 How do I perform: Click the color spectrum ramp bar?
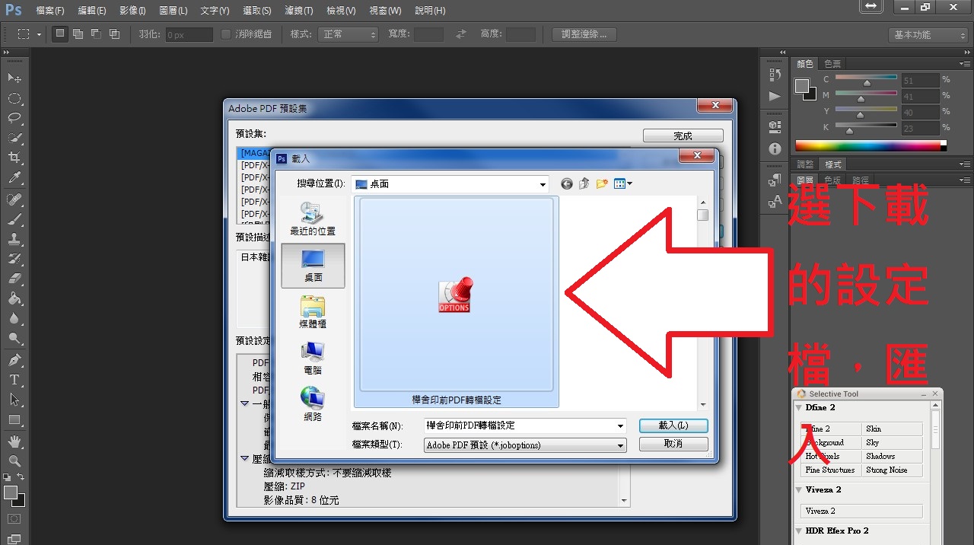point(867,145)
